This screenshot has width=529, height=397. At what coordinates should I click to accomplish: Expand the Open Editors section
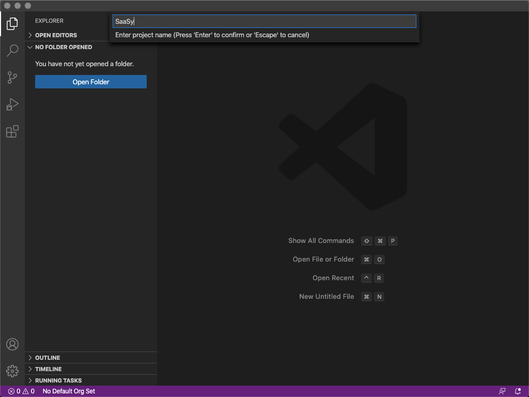tap(56, 35)
